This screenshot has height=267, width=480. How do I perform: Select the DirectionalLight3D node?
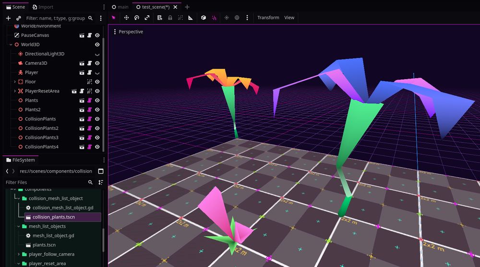click(x=45, y=54)
